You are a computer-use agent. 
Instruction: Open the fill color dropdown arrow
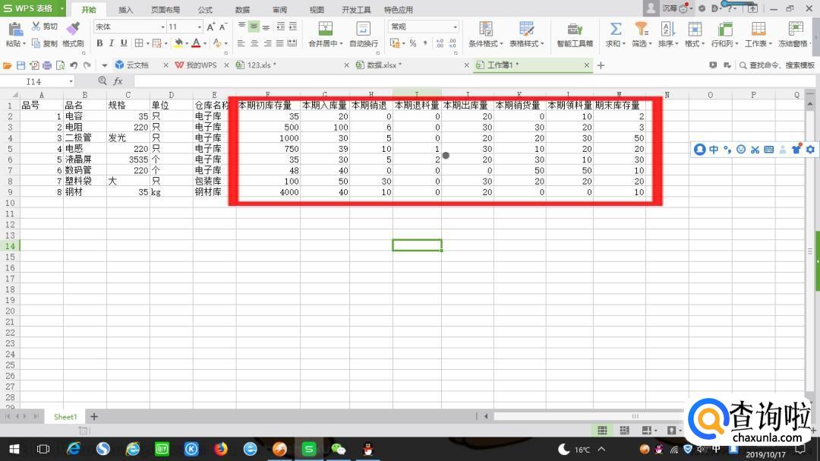tap(187, 44)
